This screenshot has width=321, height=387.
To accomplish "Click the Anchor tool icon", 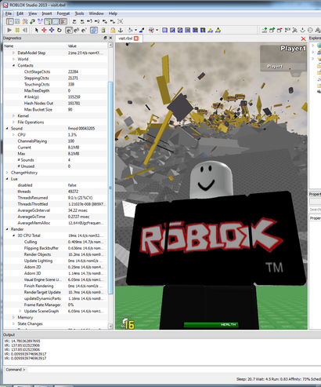I will tap(121, 31).
